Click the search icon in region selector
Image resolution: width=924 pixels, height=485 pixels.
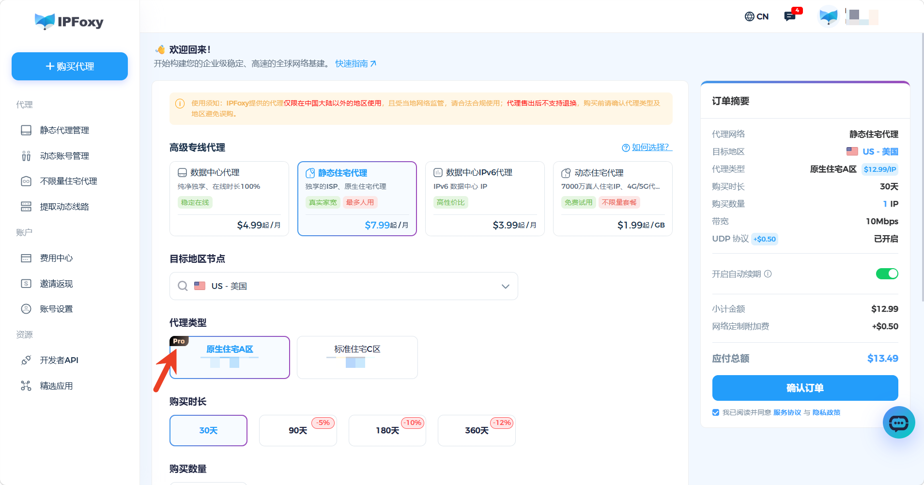(183, 286)
